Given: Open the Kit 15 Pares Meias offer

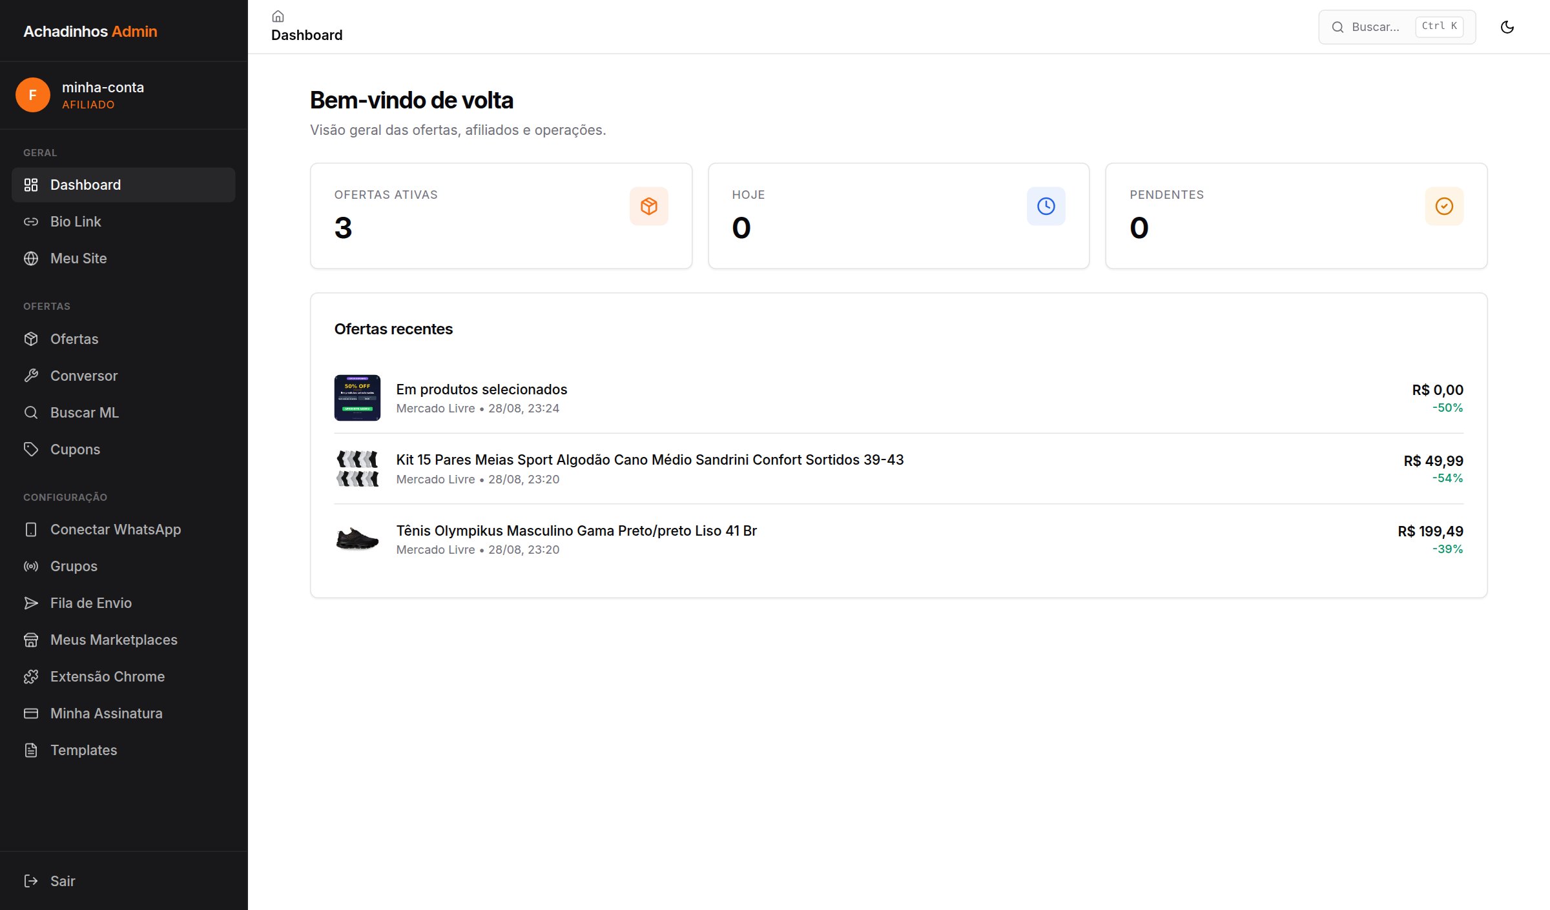Looking at the screenshot, I should 898,469.
